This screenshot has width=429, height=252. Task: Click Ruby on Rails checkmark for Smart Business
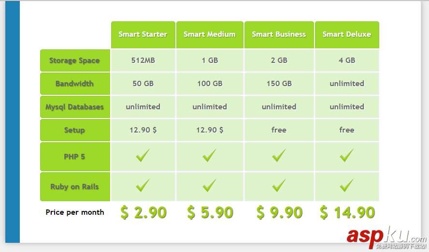coord(279,186)
